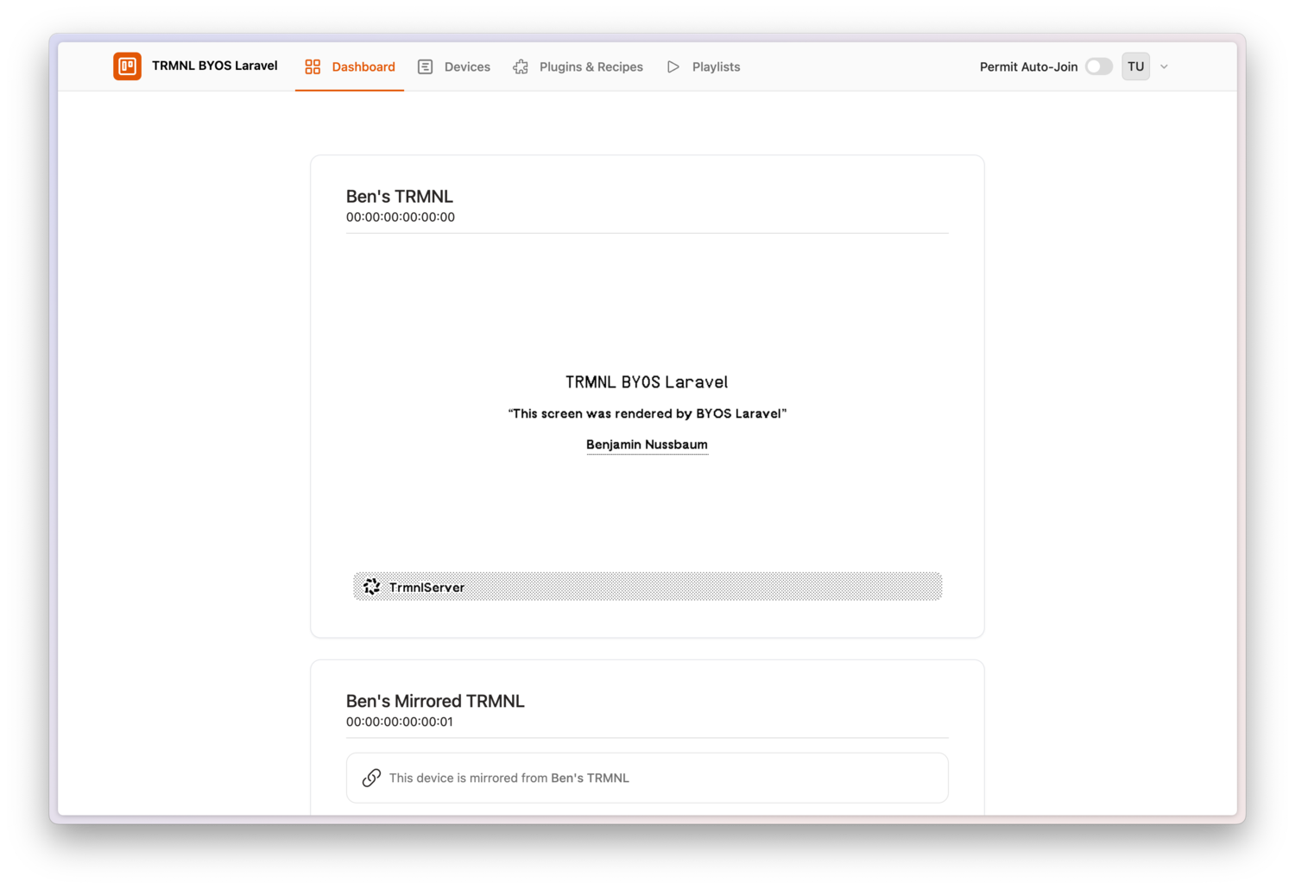Screen dimensions: 1295x889
Task: Open the account dropdown chevron
Action: [x=1164, y=66]
